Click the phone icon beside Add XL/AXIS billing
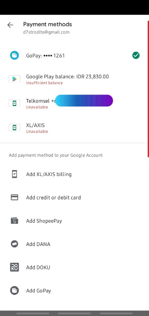149x316 pixels. pyautogui.click(x=14, y=174)
